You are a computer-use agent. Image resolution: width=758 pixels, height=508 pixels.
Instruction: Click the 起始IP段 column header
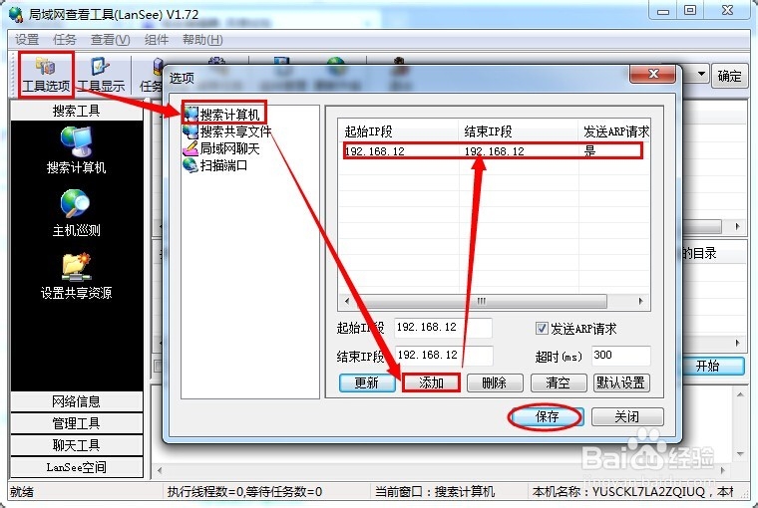(398, 130)
